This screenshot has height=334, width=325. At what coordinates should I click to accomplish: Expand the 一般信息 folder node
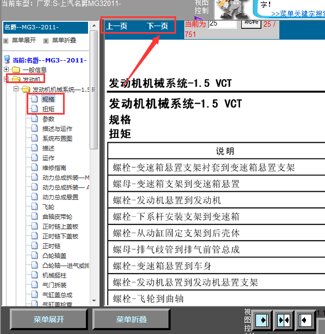(x=6, y=70)
